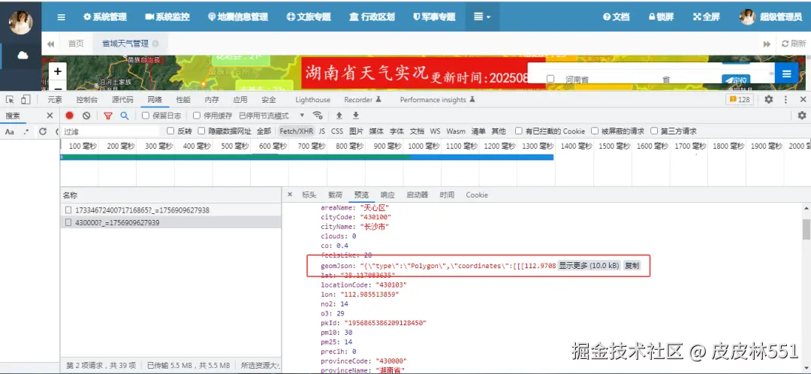Open the 军事专题 menu
The height and width of the screenshot is (374, 811).
coord(434,17)
